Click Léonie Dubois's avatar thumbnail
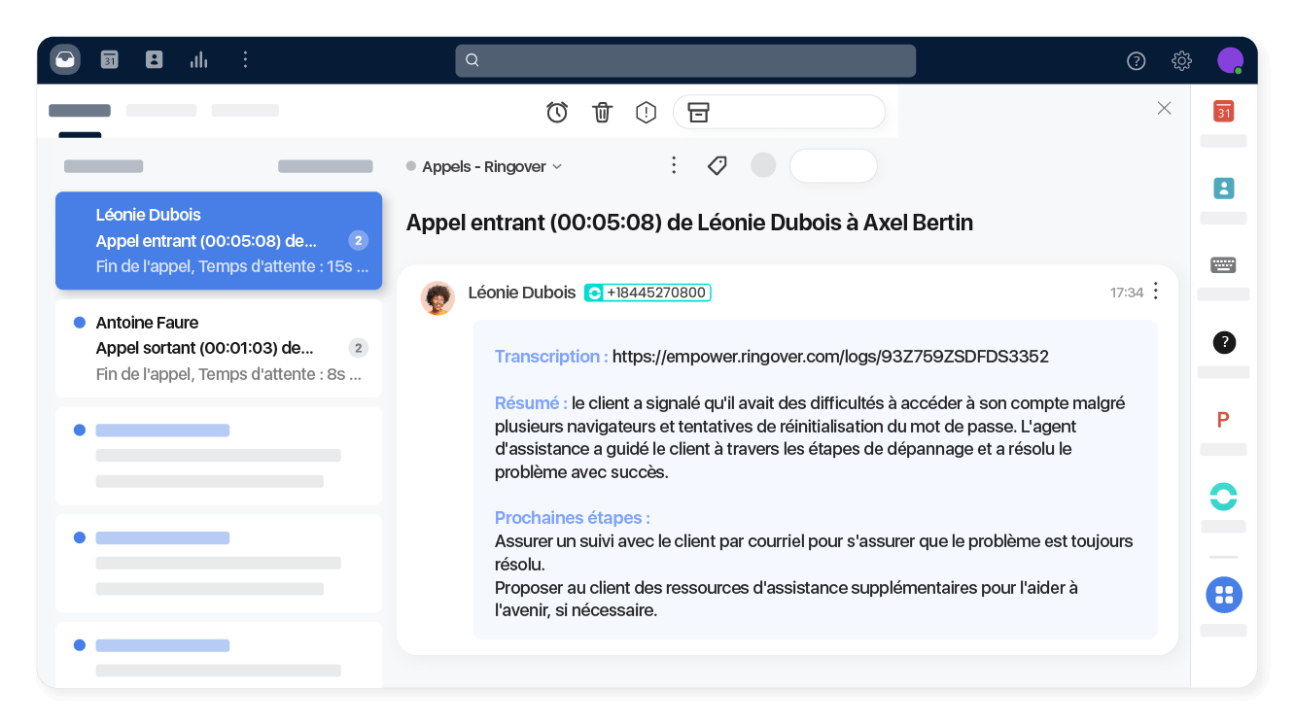 pyautogui.click(x=437, y=297)
